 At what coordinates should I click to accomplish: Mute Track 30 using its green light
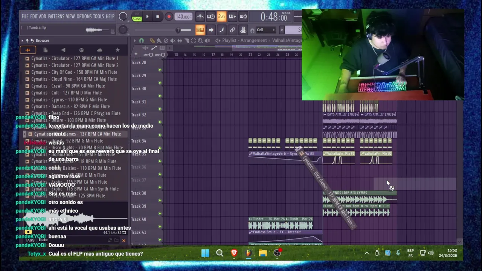click(x=160, y=96)
